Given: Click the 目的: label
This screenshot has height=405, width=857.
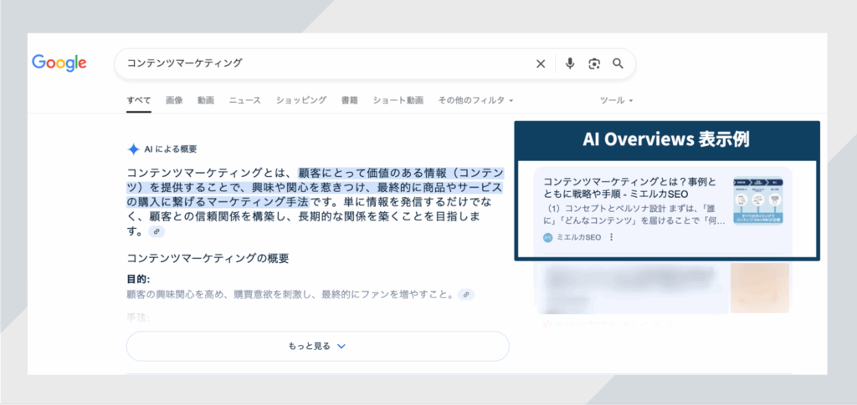Looking at the screenshot, I should (x=138, y=280).
